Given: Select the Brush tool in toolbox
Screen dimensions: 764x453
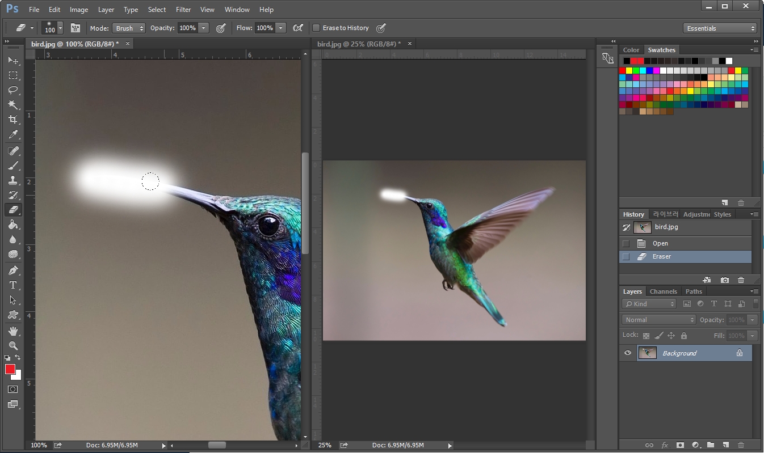Looking at the screenshot, I should [13, 166].
